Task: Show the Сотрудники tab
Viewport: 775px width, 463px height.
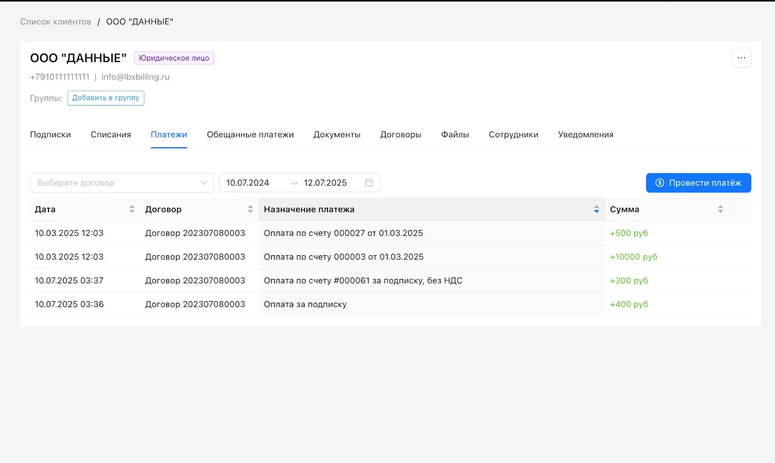Action: 513,135
